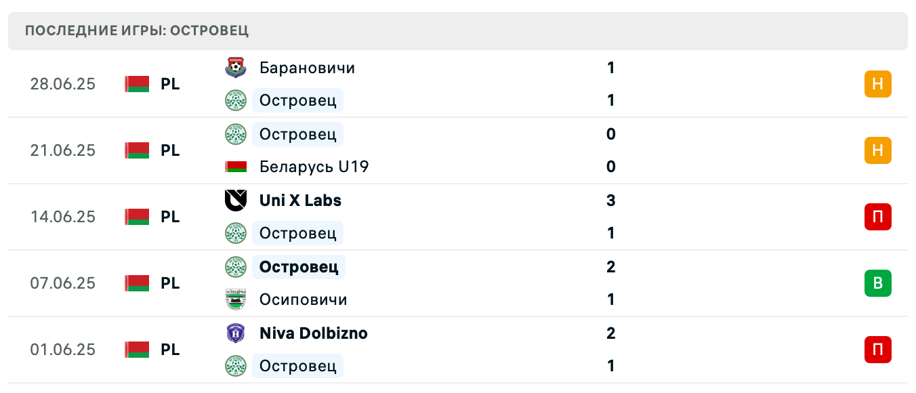Open the Островец team page from the first match
Screen dimensions: 916x393
[297, 100]
